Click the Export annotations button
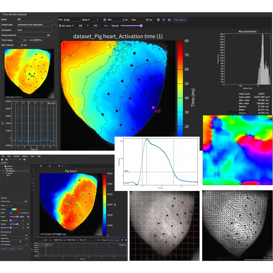Viewport: 273px width, 273px height. coord(4,249)
